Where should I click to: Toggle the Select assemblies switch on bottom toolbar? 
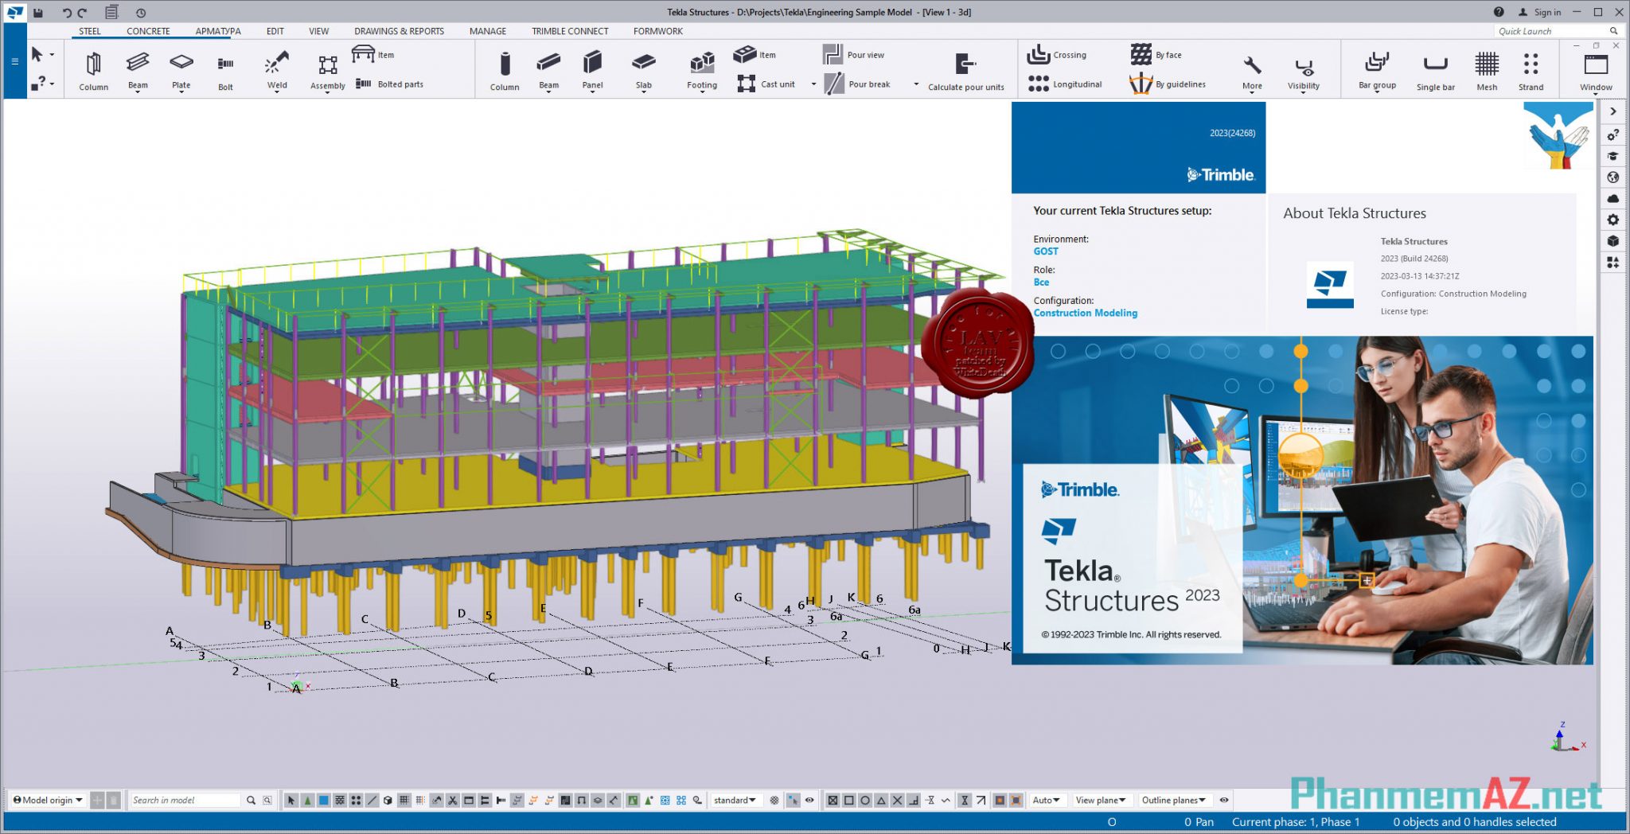click(x=388, y=800)
